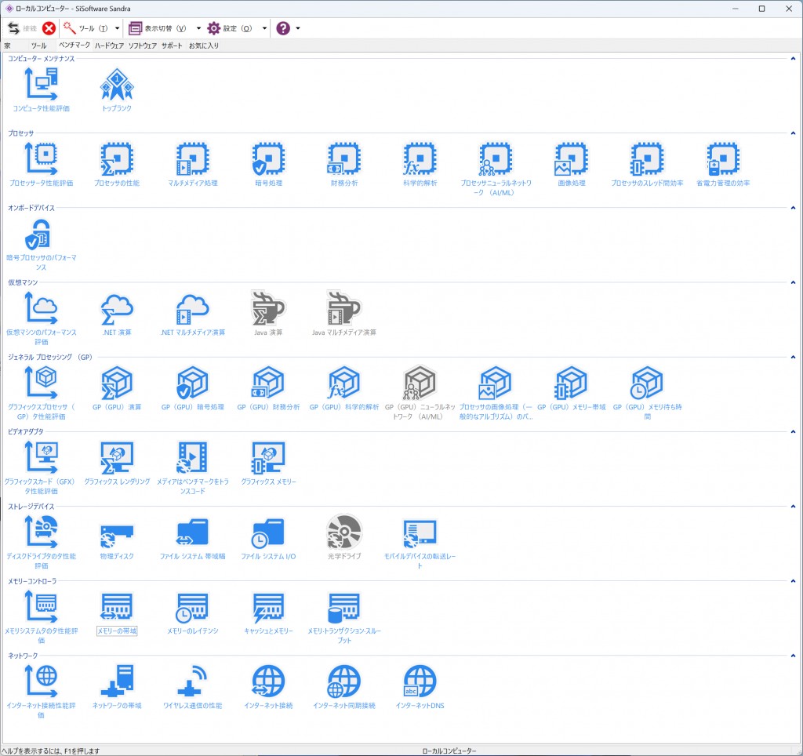Open the プロセッサの性能 benchmark icon
The height and width of the screenshot is (756, 803).
point(116,159)
